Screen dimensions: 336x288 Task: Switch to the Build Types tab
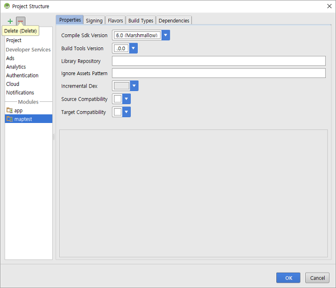[x=141, y=20]
